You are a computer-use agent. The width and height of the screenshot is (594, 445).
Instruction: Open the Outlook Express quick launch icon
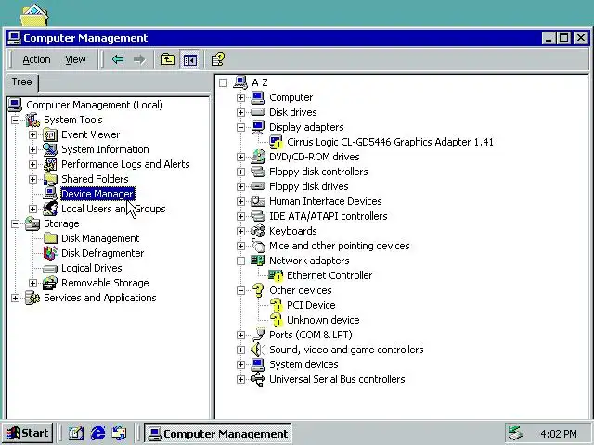(x=119, y=433)
